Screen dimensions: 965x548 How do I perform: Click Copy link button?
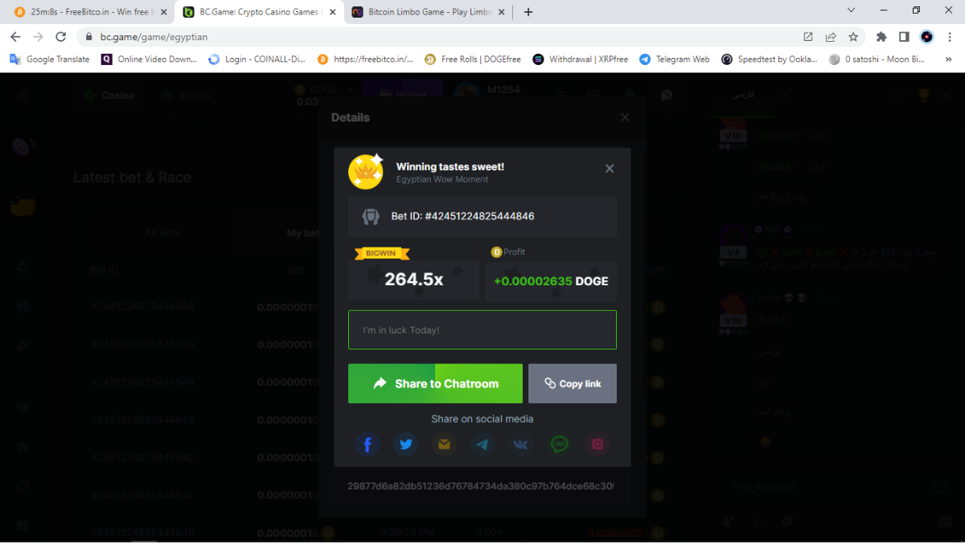[573, 383]
